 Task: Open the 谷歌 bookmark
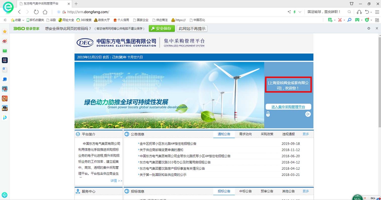tap(51, 20)
